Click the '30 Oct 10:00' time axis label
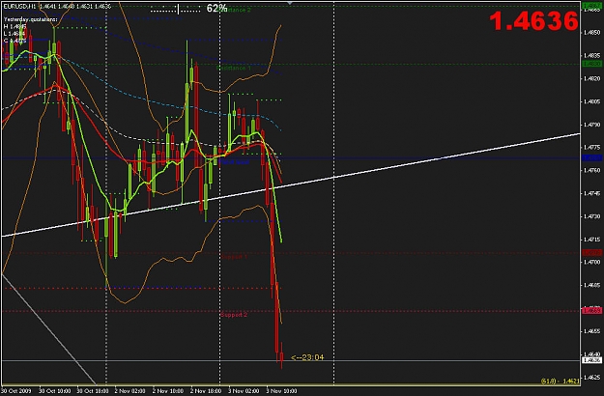604x396 pixels. (x=54, y=391)
